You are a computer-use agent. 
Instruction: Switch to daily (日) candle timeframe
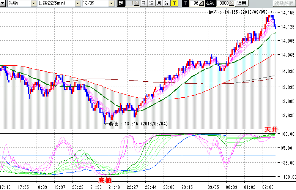coord(143,3)
